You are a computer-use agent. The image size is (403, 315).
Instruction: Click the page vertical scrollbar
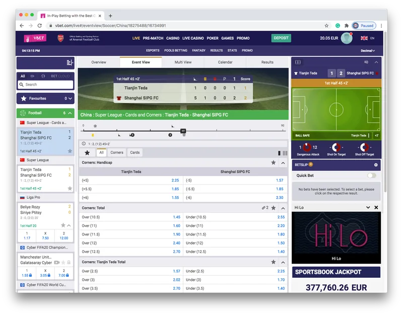point(385,111)
